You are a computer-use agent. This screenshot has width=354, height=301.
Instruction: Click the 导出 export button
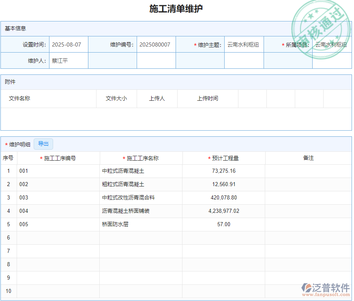click(43, 144)
